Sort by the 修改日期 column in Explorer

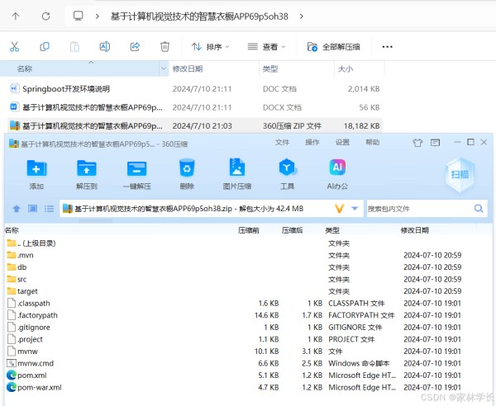(x=188, y=68)
